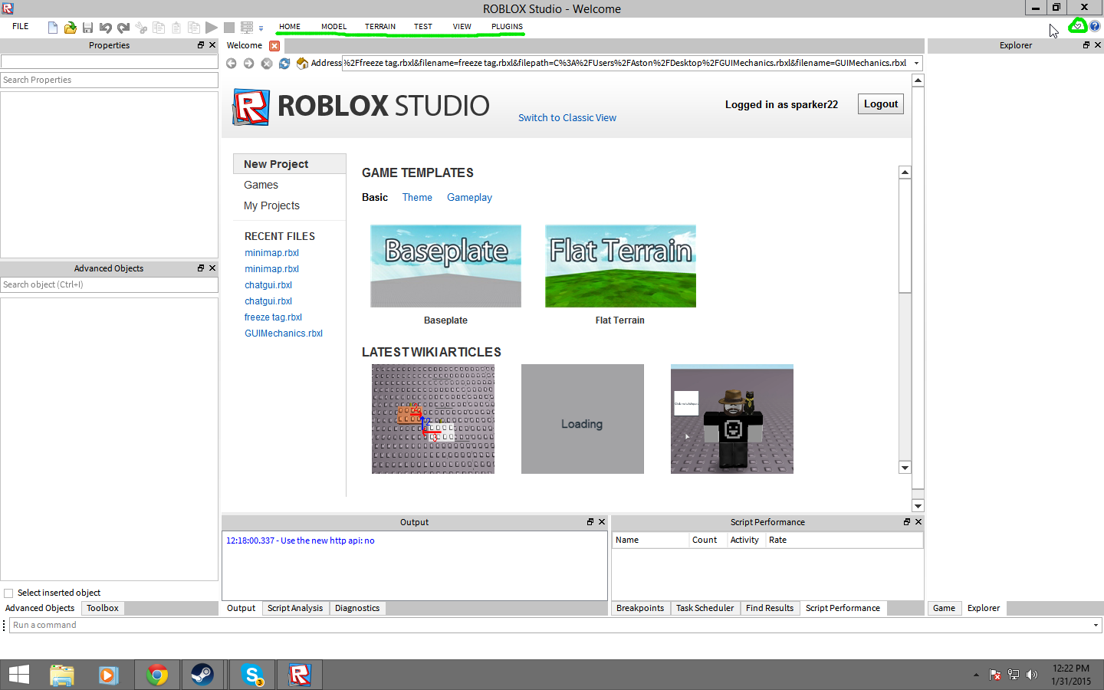Select the Baseplate template thumbnail
This screenshot has width=1104, height=690.
(446, 266)
